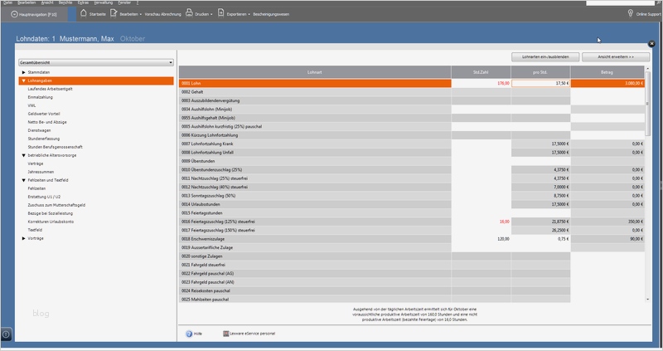Select Erstattung U1 / U2 in tree

(44, 197)
